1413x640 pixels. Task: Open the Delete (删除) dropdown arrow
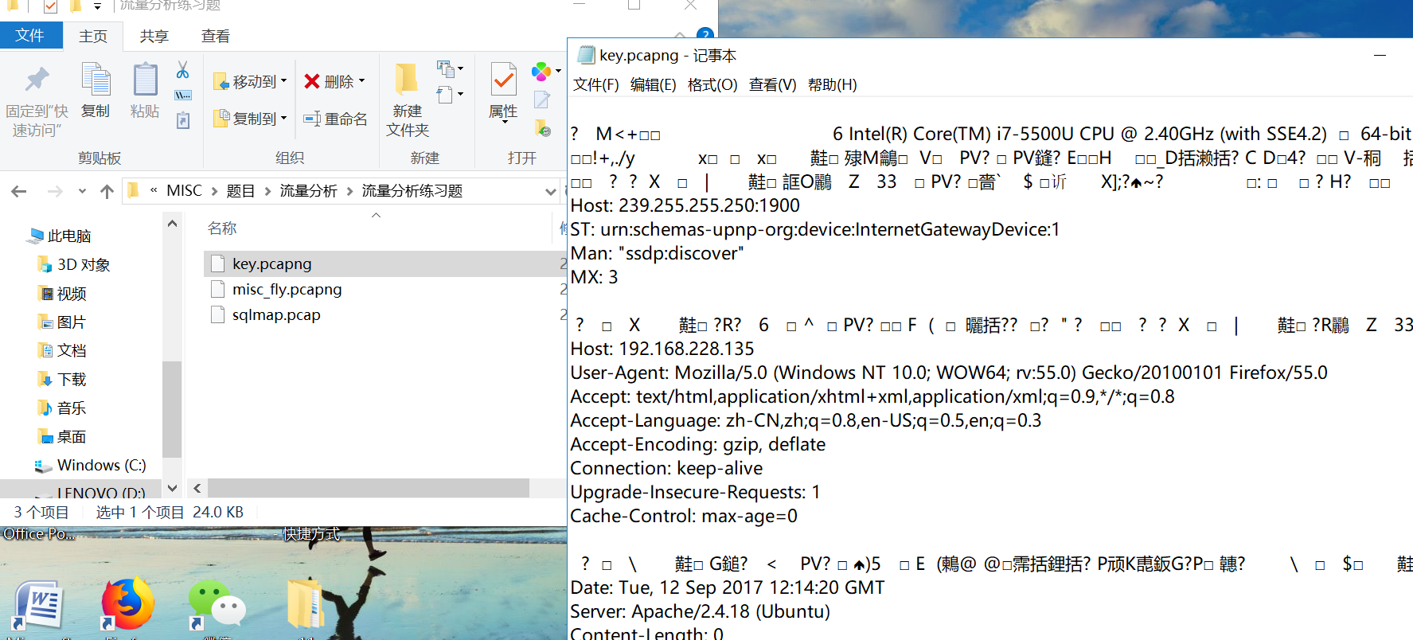361,81
